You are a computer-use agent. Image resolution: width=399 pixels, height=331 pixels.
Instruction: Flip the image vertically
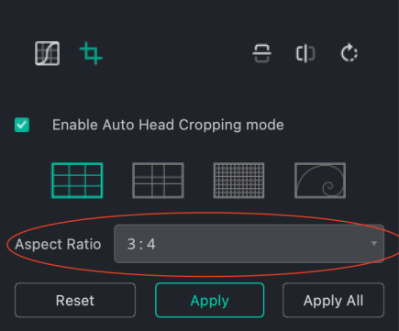pyautogui.click(x=261, y=53)
